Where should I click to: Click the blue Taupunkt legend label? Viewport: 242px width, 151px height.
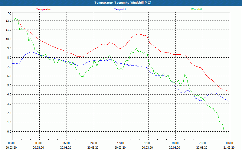point(120,9)
